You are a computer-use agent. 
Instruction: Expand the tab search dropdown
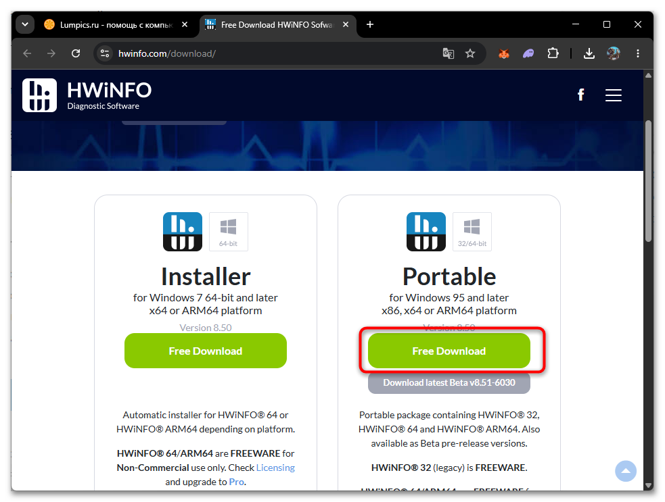click(x=25, y=24)
